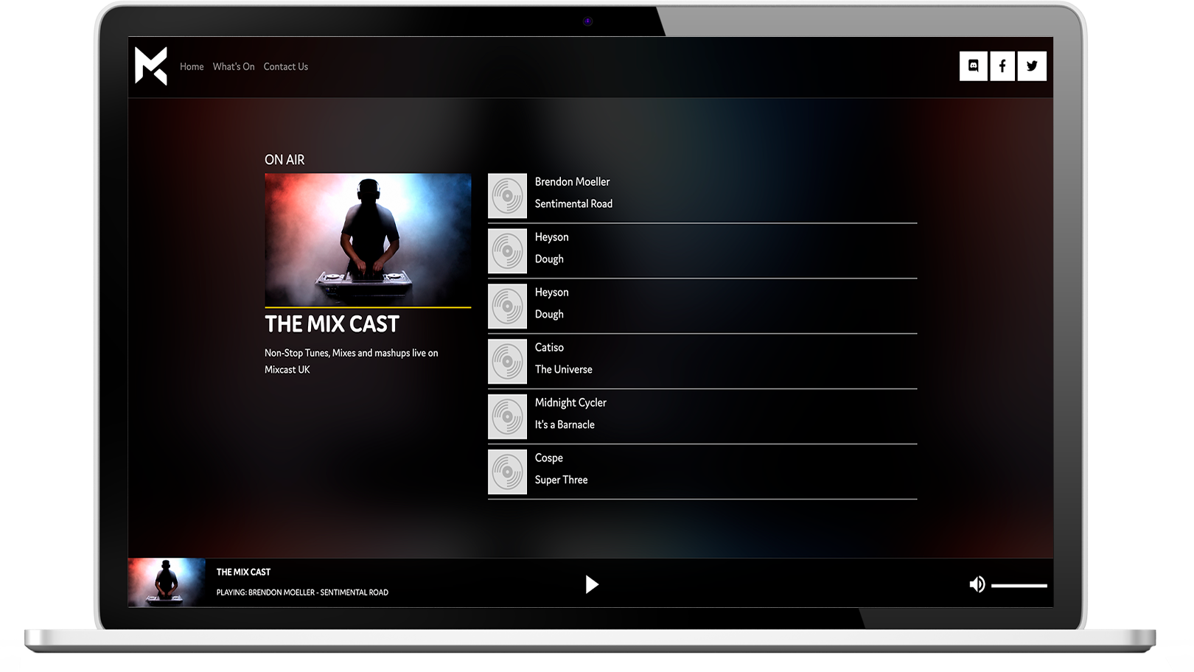Viewport: 1194px width, 672px height.
Task: Click the Non-Stop Tunes show description
Action: 352,361
